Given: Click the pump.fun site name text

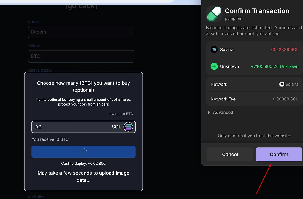Looking at the screenshot, I should point(233,18).
